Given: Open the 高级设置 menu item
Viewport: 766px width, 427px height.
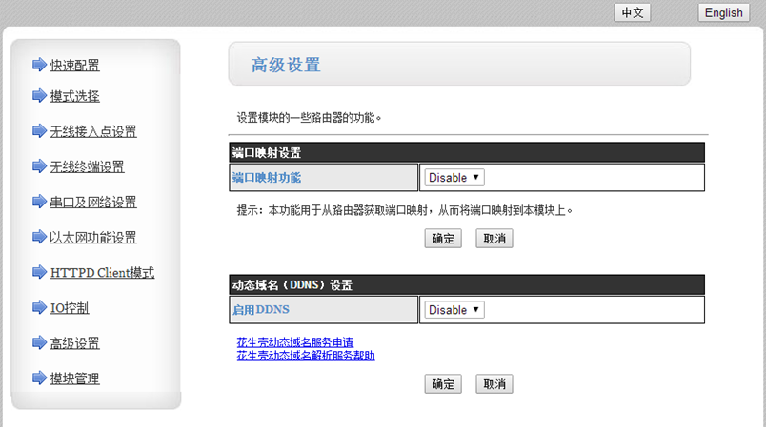Looking at the screenshot, I should pyautogui.click(x=74, y=343).
